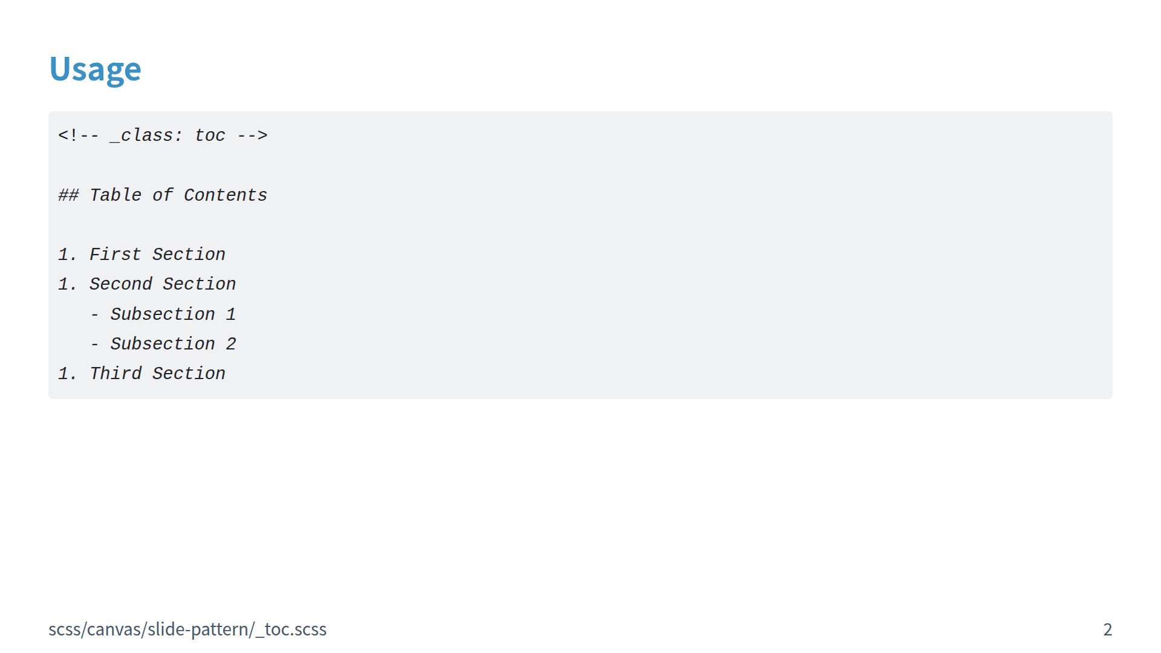The height and width of the screenshot is (653, 1161).
Task: Click the closing "-->" comment marker
Action: click(252, 135)
